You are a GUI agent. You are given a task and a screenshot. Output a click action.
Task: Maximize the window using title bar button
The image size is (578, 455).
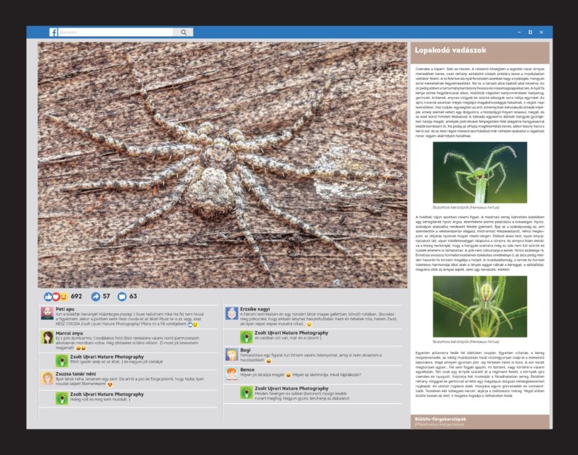530,32
